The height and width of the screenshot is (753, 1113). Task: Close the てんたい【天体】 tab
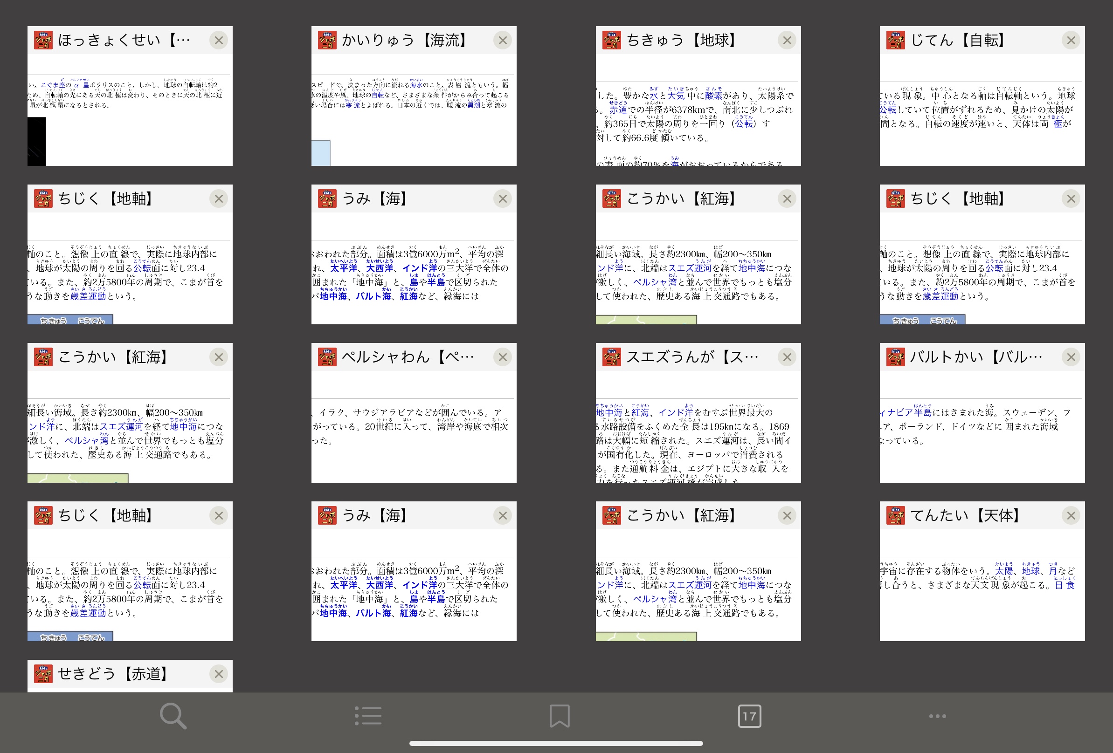[1072, 515]
